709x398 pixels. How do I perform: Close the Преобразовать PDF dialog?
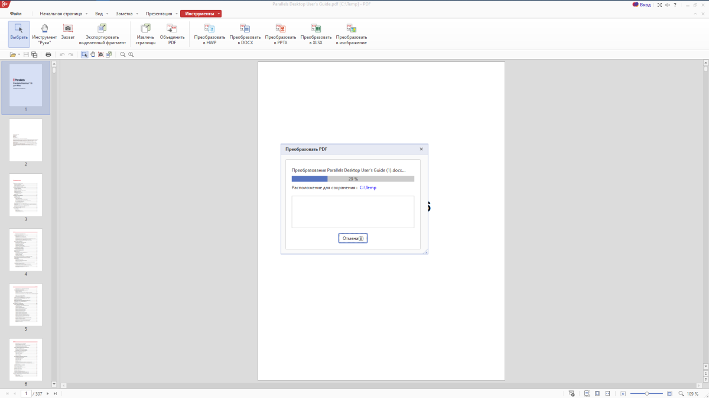pos(421,149)
